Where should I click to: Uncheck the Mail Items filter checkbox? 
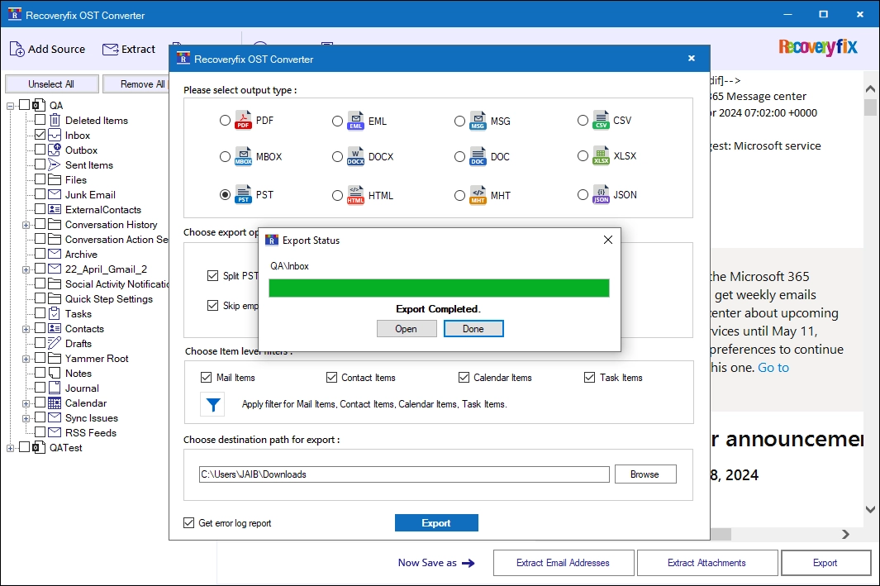pos(206,377)
